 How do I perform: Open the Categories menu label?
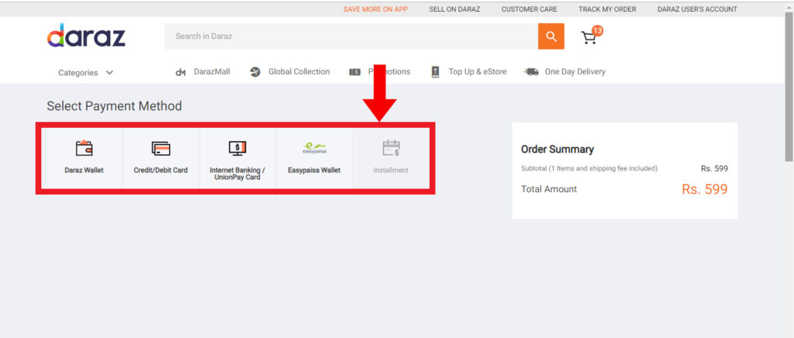pos(78,73)
